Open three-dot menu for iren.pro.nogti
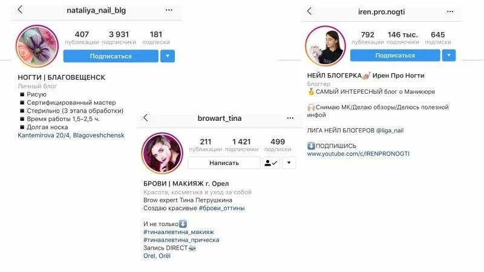Screen dimensions: 484x272 (x=450, y=11)
